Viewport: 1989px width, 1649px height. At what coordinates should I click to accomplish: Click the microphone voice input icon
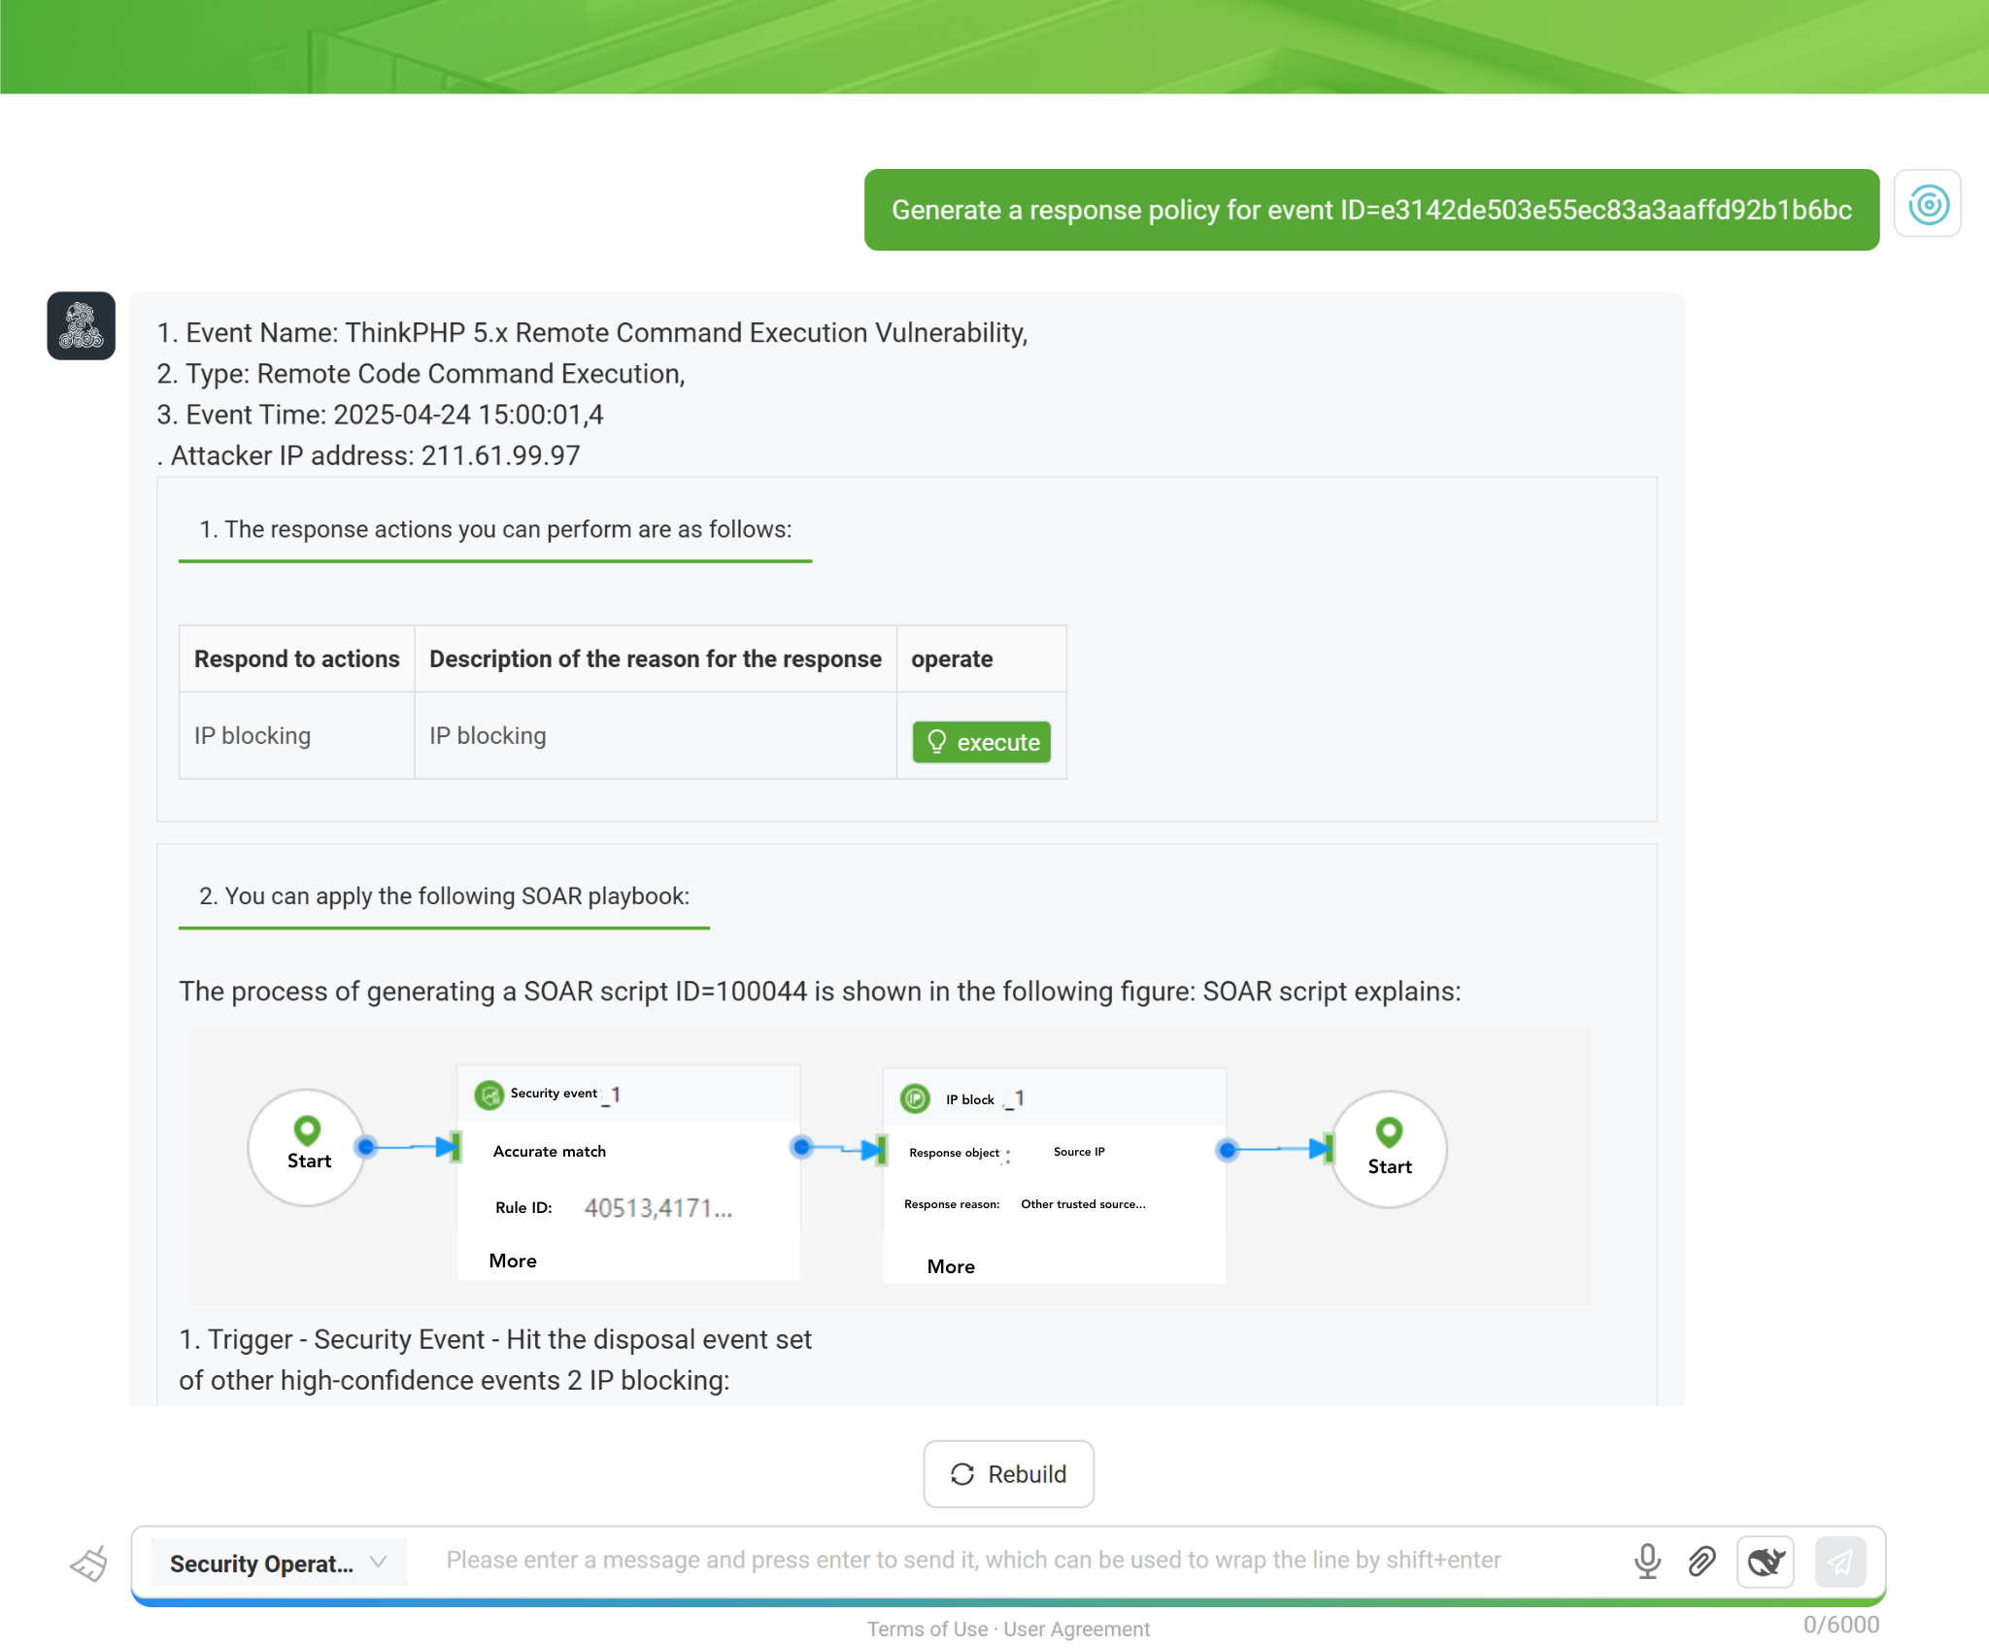tap(1647, 1561)
